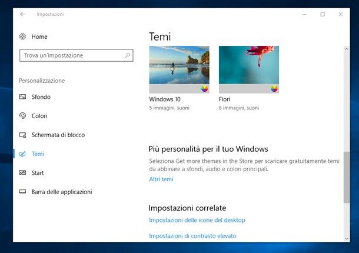Click the Schermata di blocco icon
This screenshot has height=253, width=359.
[22, 135]
